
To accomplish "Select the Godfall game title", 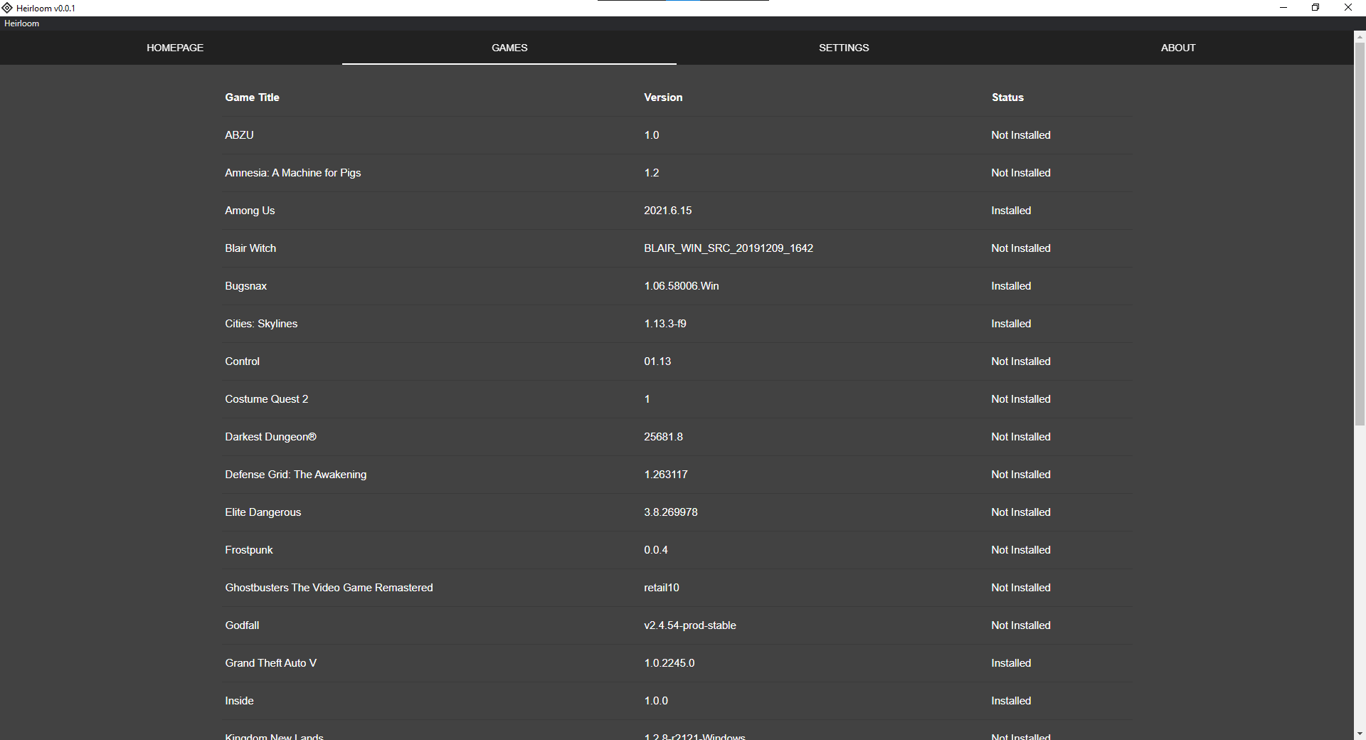I will (242, 625).
